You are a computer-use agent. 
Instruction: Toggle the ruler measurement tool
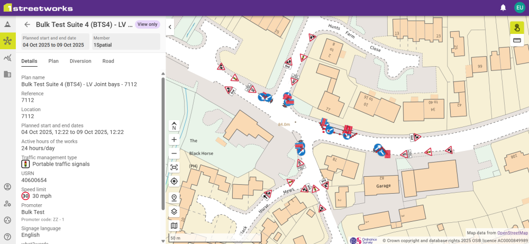tap(517, 41)
